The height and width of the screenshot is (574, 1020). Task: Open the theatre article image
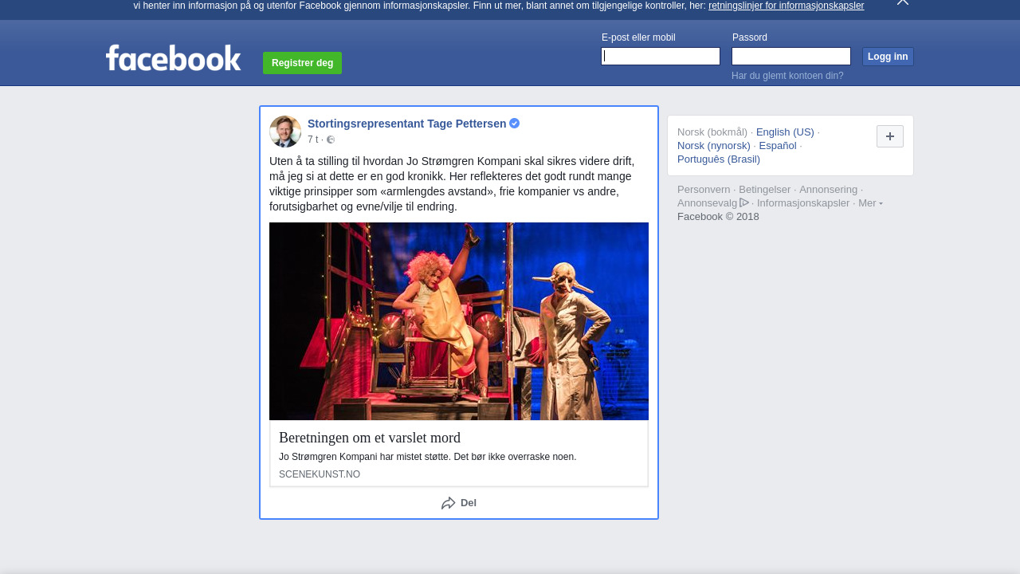(x=459, y=321)
